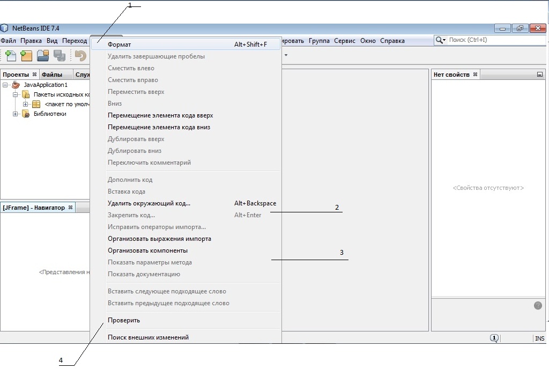Close the Навигатор panel tab

coord(70,208)
